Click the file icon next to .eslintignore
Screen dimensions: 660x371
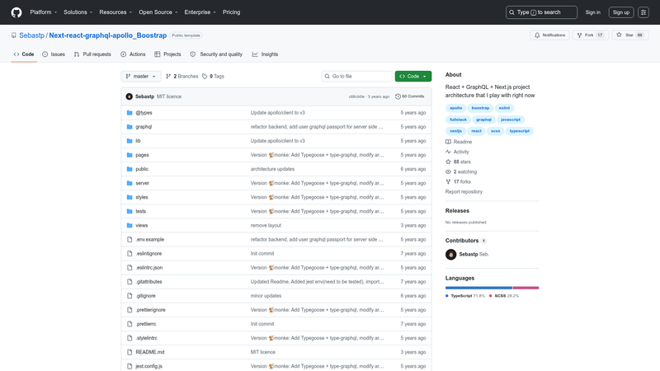[130, 254]
